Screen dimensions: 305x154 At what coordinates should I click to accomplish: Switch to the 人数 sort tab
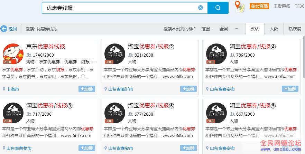(x=274, y=29)
